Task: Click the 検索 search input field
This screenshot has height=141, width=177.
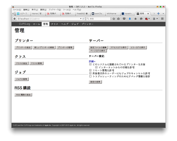Action: pos(98,19)
